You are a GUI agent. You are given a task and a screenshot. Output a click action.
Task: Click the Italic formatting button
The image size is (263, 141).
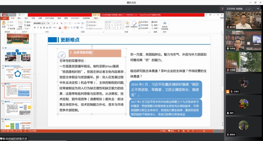tap(38, 28)
